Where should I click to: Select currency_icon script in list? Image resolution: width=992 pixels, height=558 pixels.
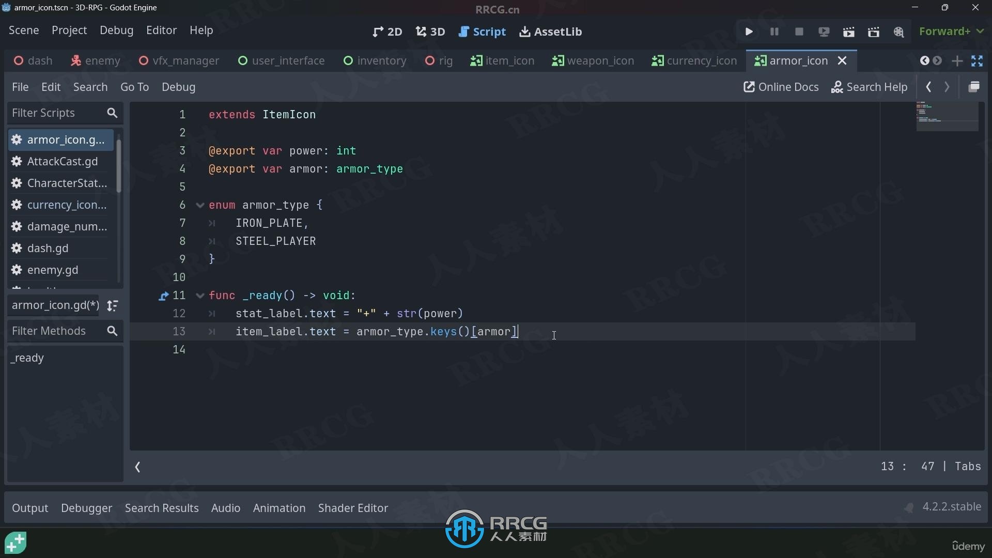pyautogui.click(x=60, y=205)
